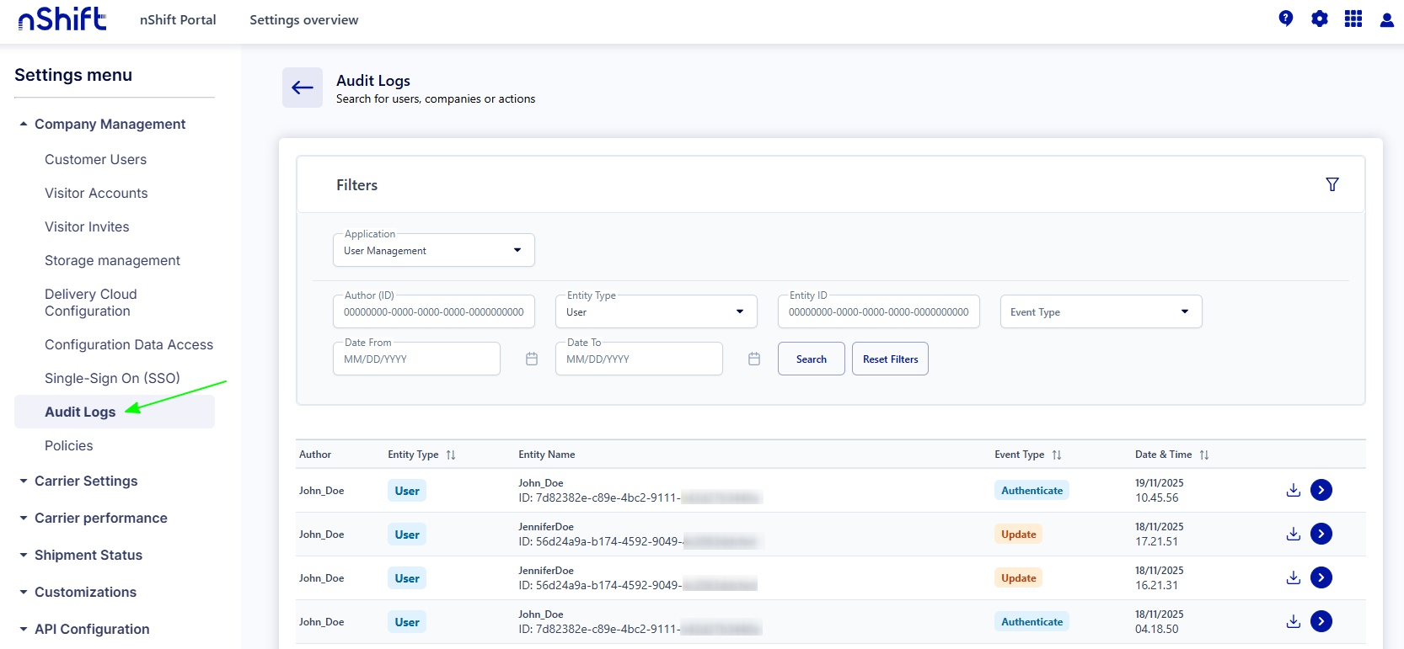
Task: Sort the table by Date & Time
Action: [1204, 455]
